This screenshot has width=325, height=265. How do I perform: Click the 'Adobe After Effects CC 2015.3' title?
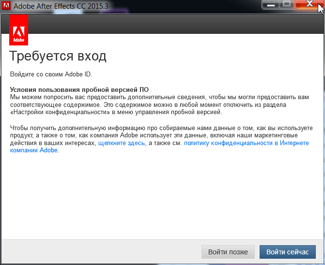(61, 6)
